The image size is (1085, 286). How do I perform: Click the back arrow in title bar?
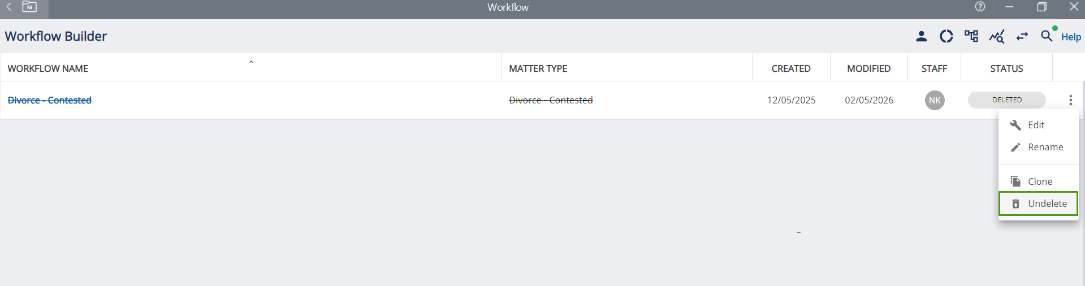[x=9, y=7]
